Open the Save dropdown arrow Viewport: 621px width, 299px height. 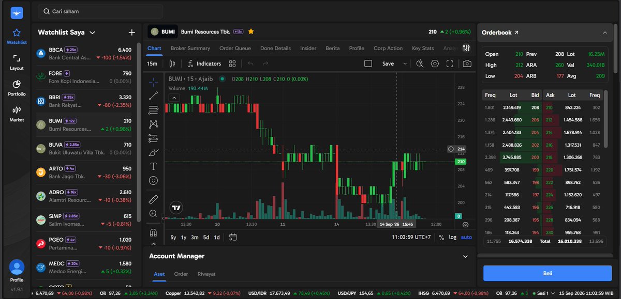tap(404, 64)
